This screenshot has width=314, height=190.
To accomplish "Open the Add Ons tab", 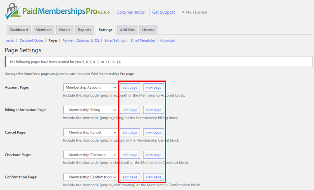I will [127, 30].
